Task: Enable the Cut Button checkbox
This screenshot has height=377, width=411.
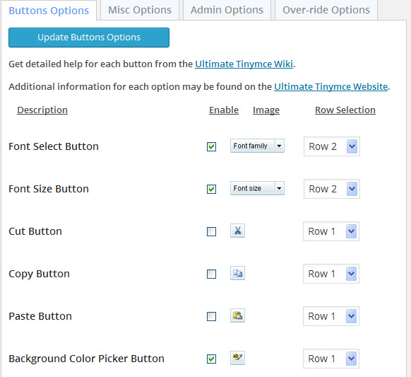Action: (212, 231)
